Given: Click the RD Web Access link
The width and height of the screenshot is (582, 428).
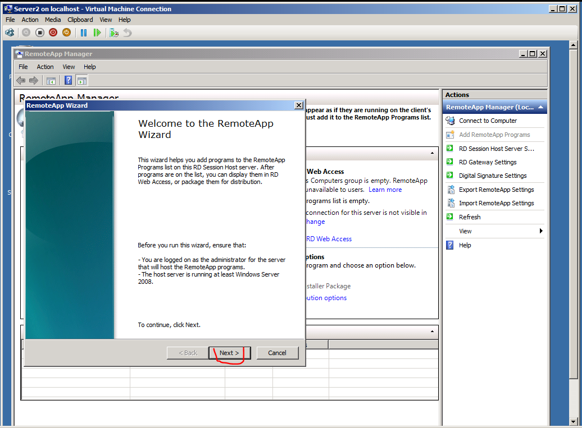Looking at the screenshot, I should 329,239.
